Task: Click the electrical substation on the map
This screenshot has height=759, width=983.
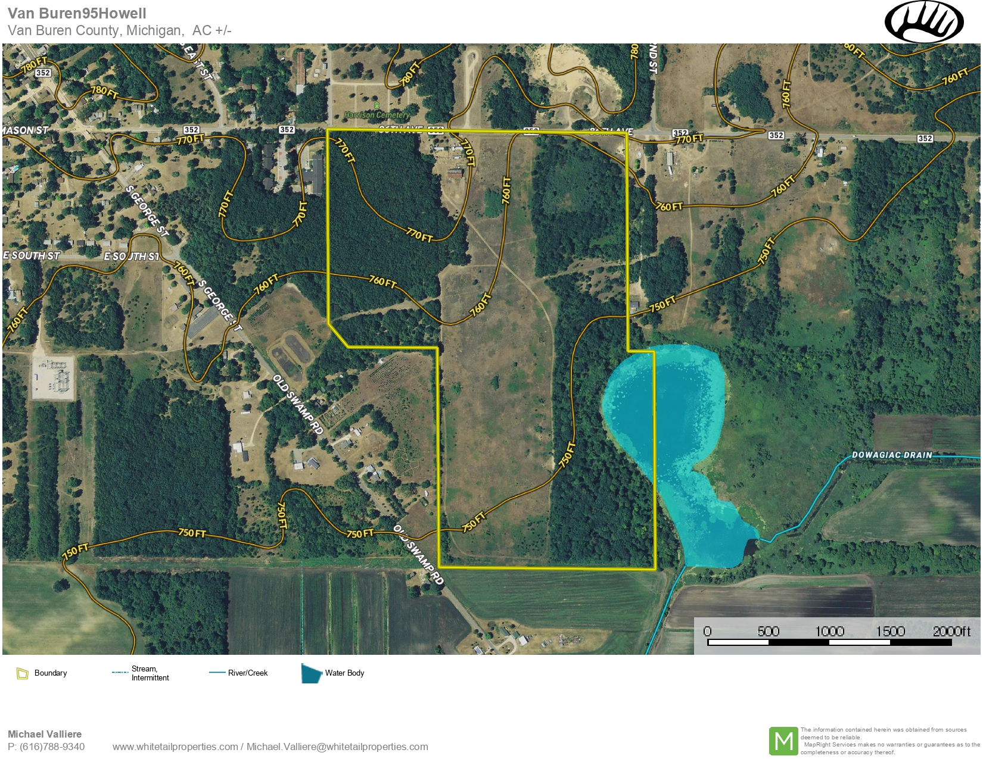Action: pyautogui.click(x=54, y=379)
